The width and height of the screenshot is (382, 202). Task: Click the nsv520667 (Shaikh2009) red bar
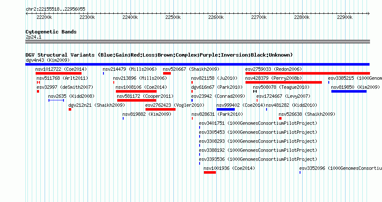[x=167, y=73]
